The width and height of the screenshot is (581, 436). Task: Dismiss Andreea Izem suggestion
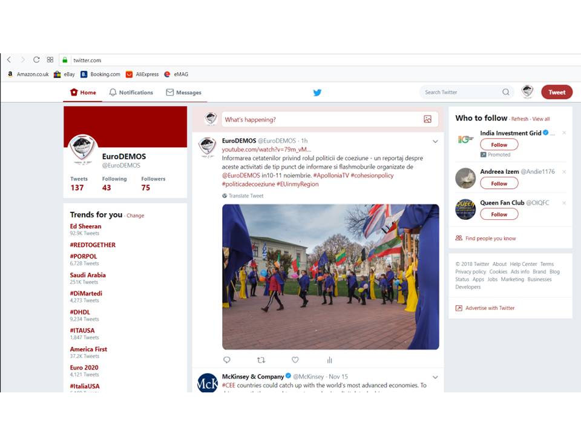[564, 171]
